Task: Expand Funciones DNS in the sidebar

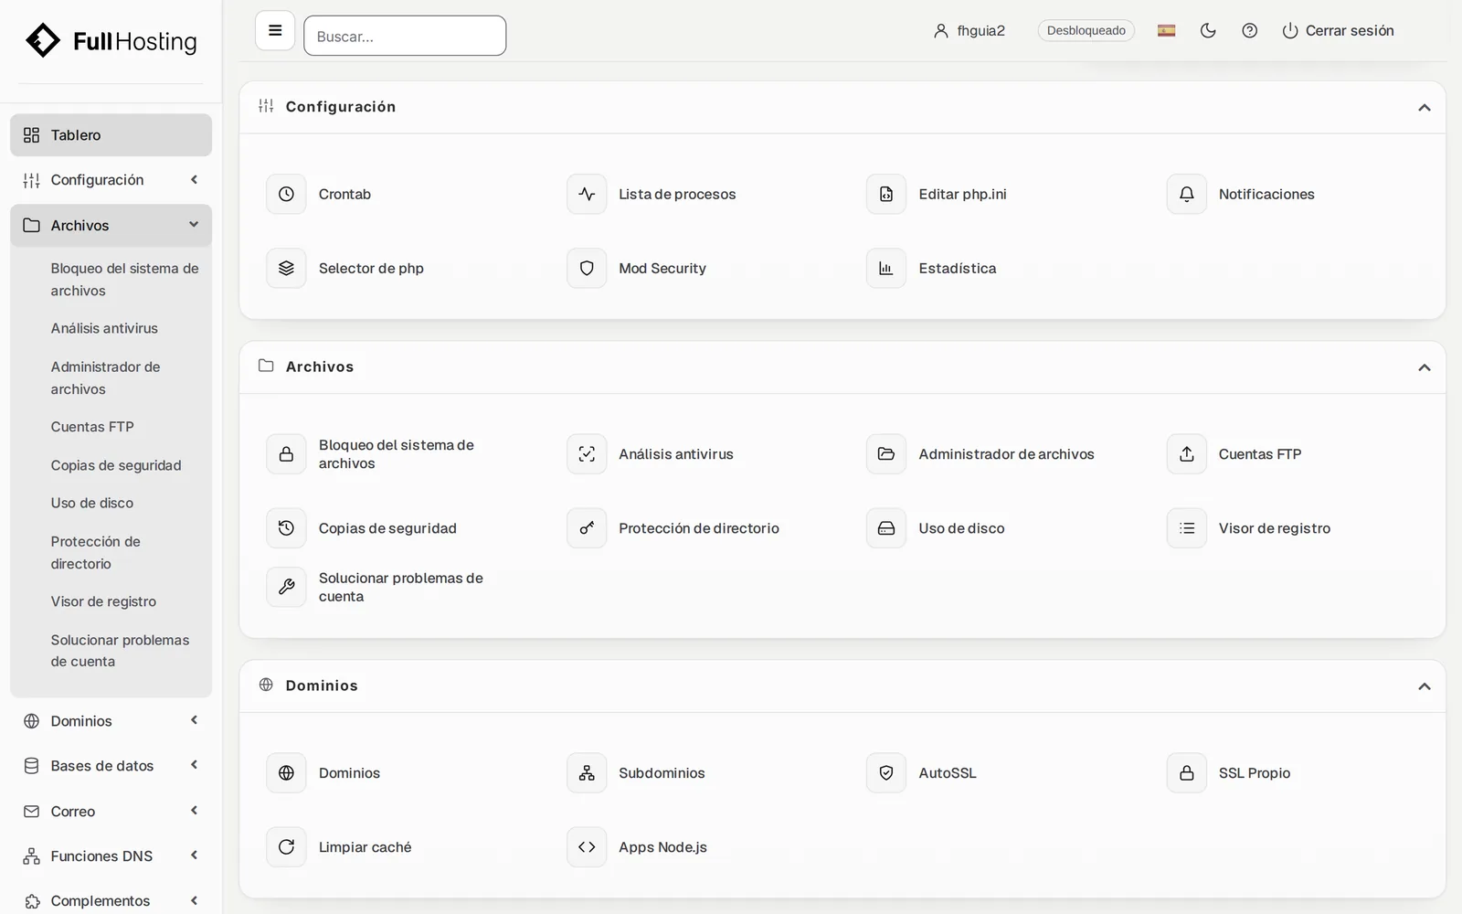Action: pyautogui.click(x=111, y=856)
